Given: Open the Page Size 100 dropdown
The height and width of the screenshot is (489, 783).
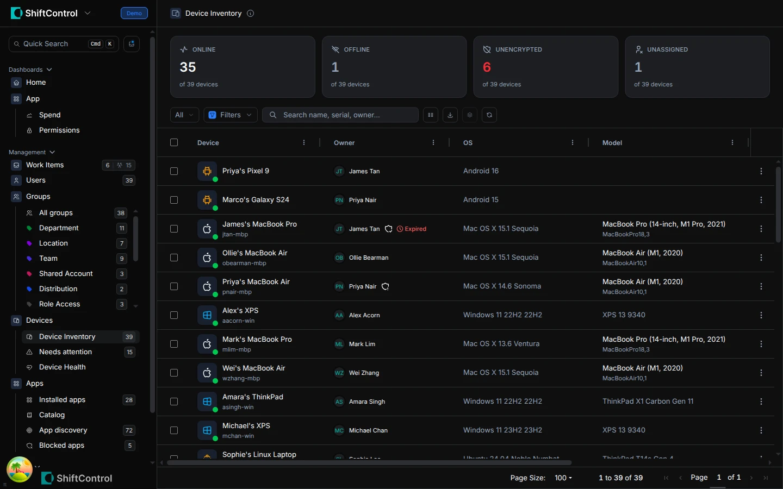Looking at the screenshot, I should (x=563, y=478).
